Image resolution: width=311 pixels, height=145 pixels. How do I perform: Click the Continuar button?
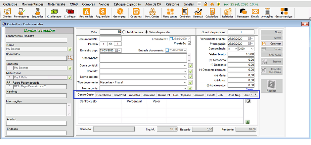[x=272, y=43]
